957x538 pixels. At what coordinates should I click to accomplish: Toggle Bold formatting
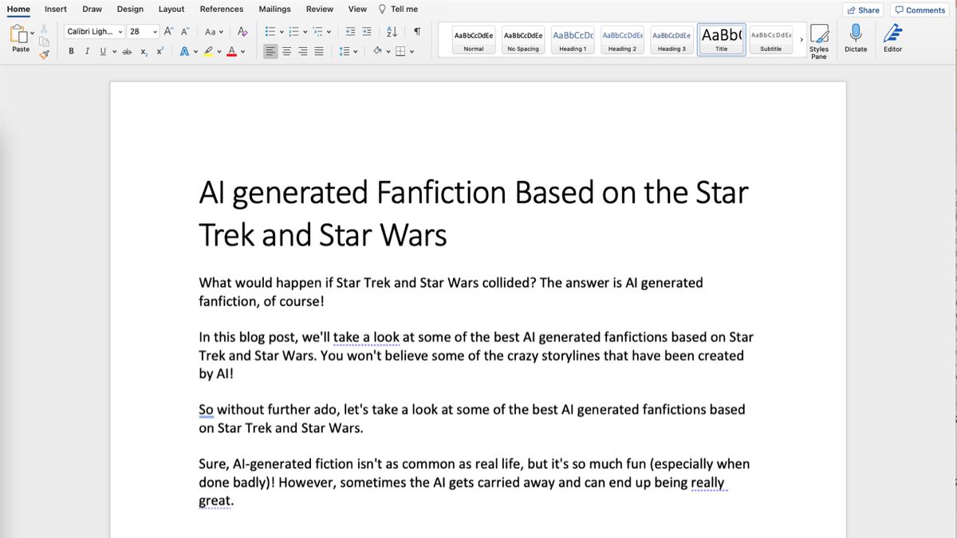[72, 51]
